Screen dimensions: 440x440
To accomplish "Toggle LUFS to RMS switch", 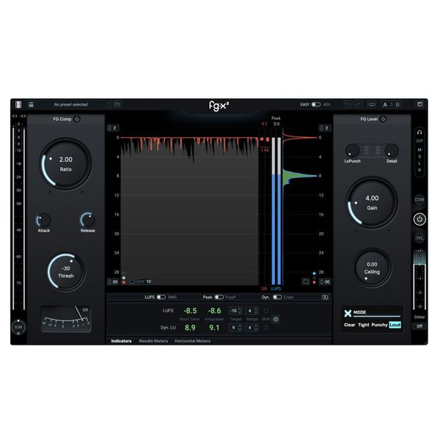I will click(161, 297).
